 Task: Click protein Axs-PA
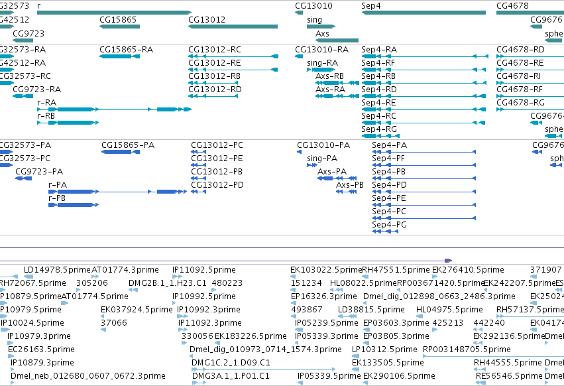(x=337, y=178)
